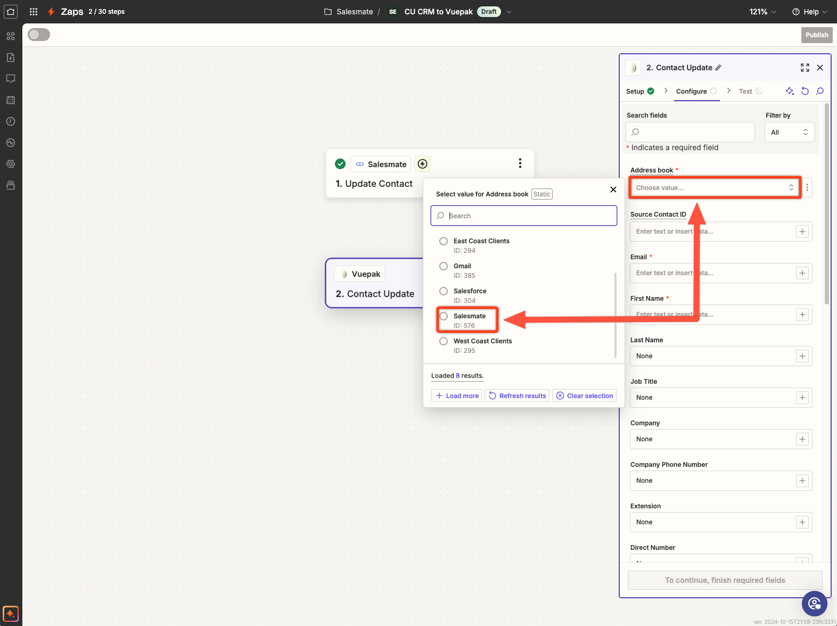Open the sidebar status activity icon
The width and height of the screenshot is (837, 626).
pyautogui.click(x=11, y=143)
